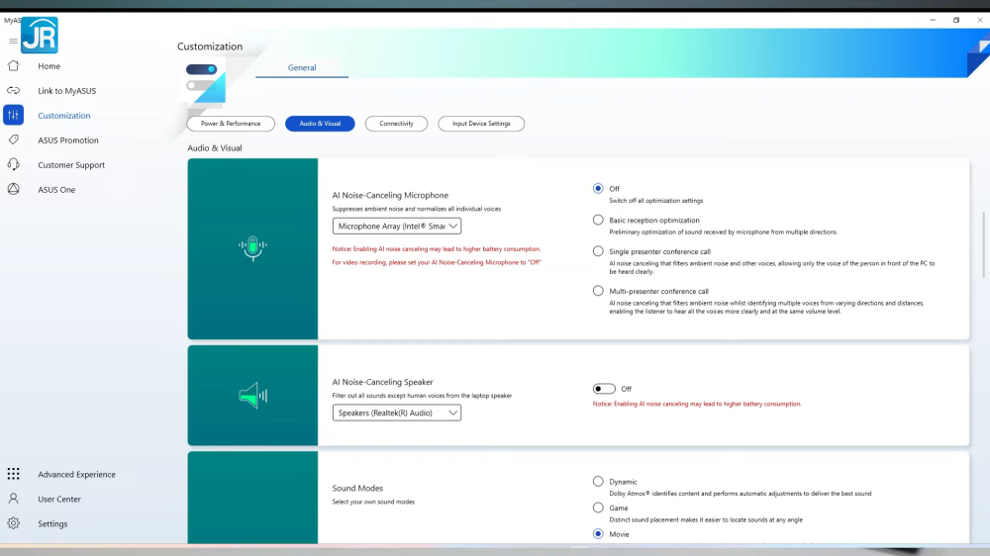Select Movie sound mode
The height and width of the screenshot is (556, 990).
[598, 534]
